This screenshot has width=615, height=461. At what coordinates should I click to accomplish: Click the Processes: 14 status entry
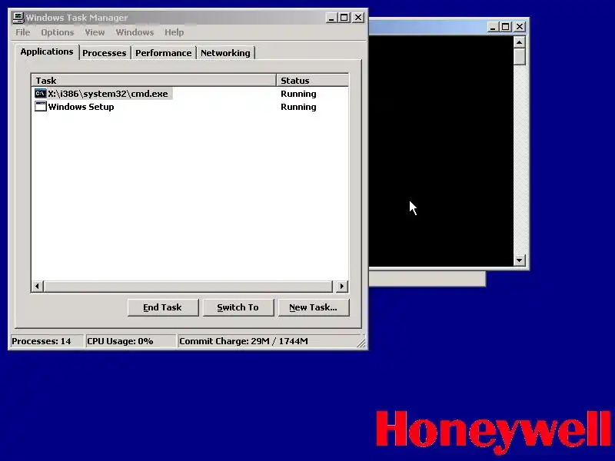(46, 341)
